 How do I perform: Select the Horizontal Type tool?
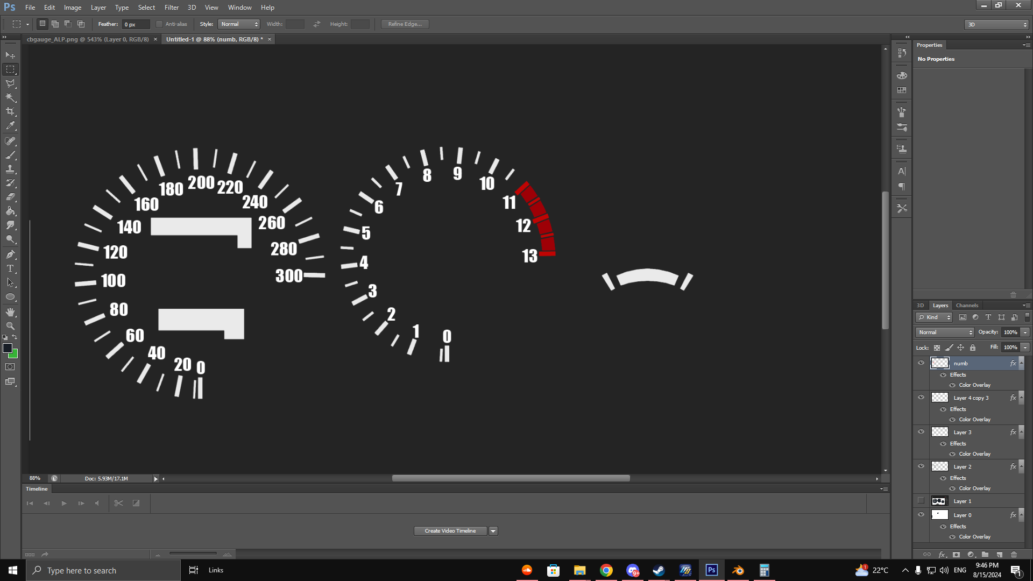point(10,268)
